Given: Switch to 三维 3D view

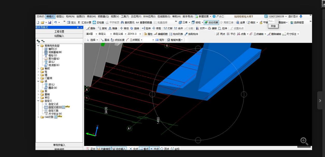Looking at the screenshot, I should click(183, 23).
